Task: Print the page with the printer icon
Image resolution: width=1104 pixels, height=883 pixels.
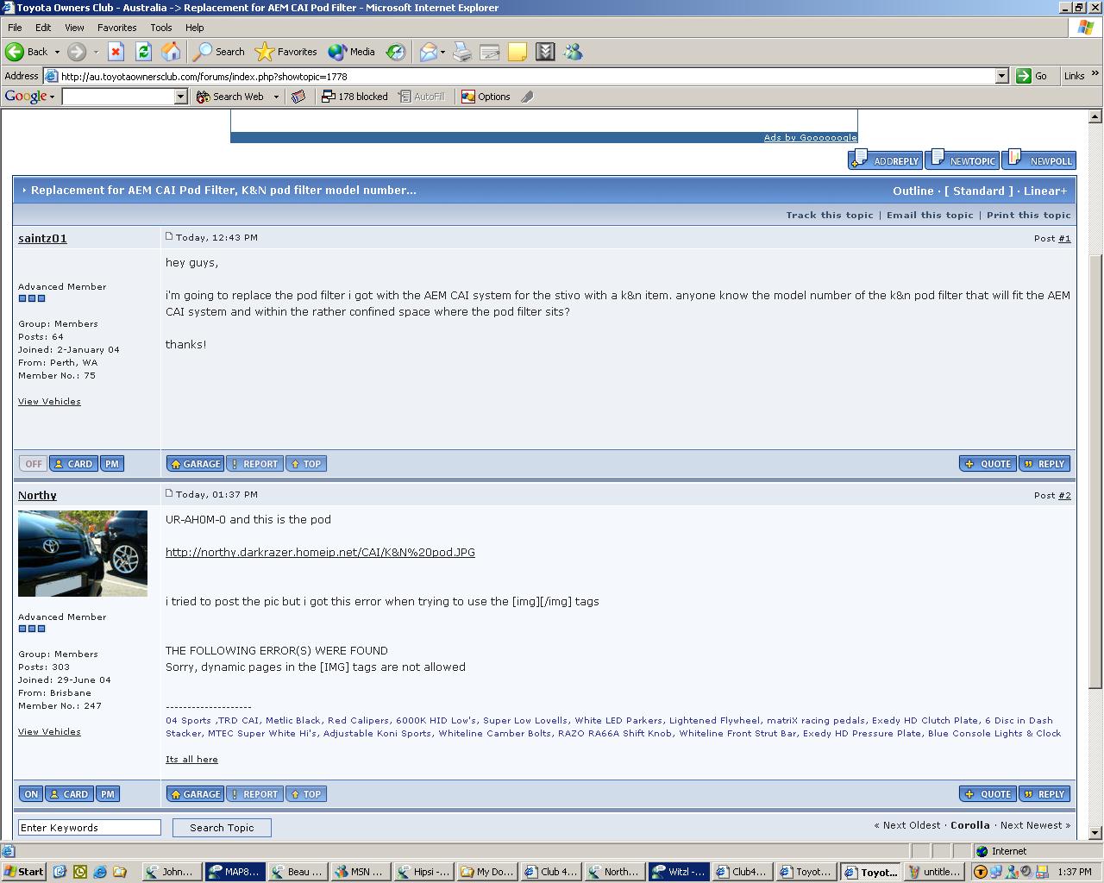Action: [462, 52]
